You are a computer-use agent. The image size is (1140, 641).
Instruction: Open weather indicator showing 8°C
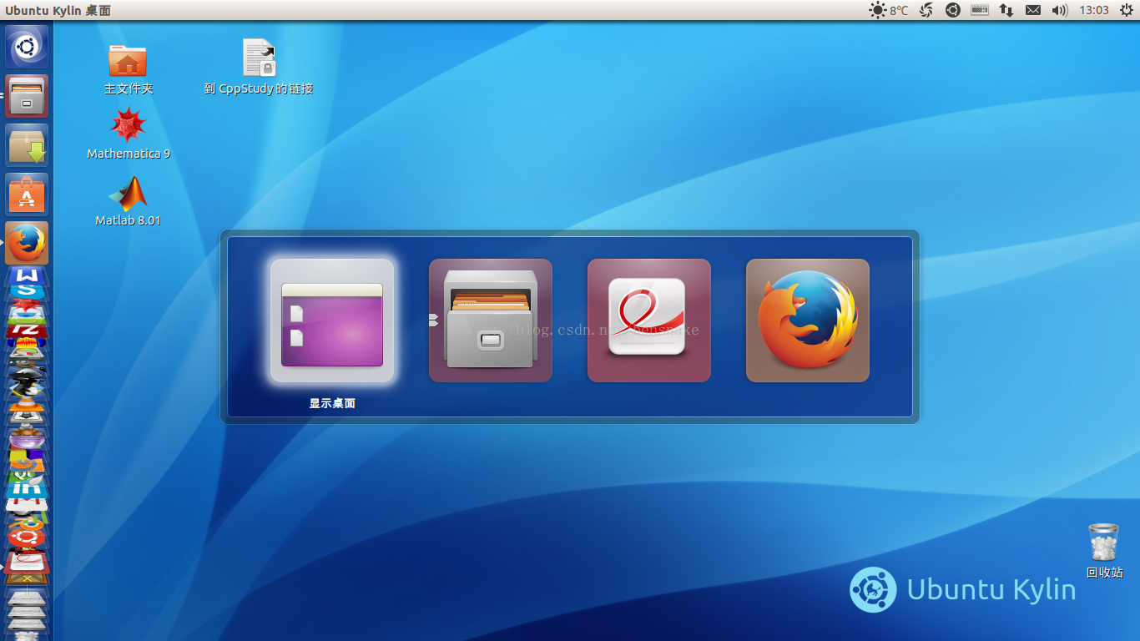[889, 10]
